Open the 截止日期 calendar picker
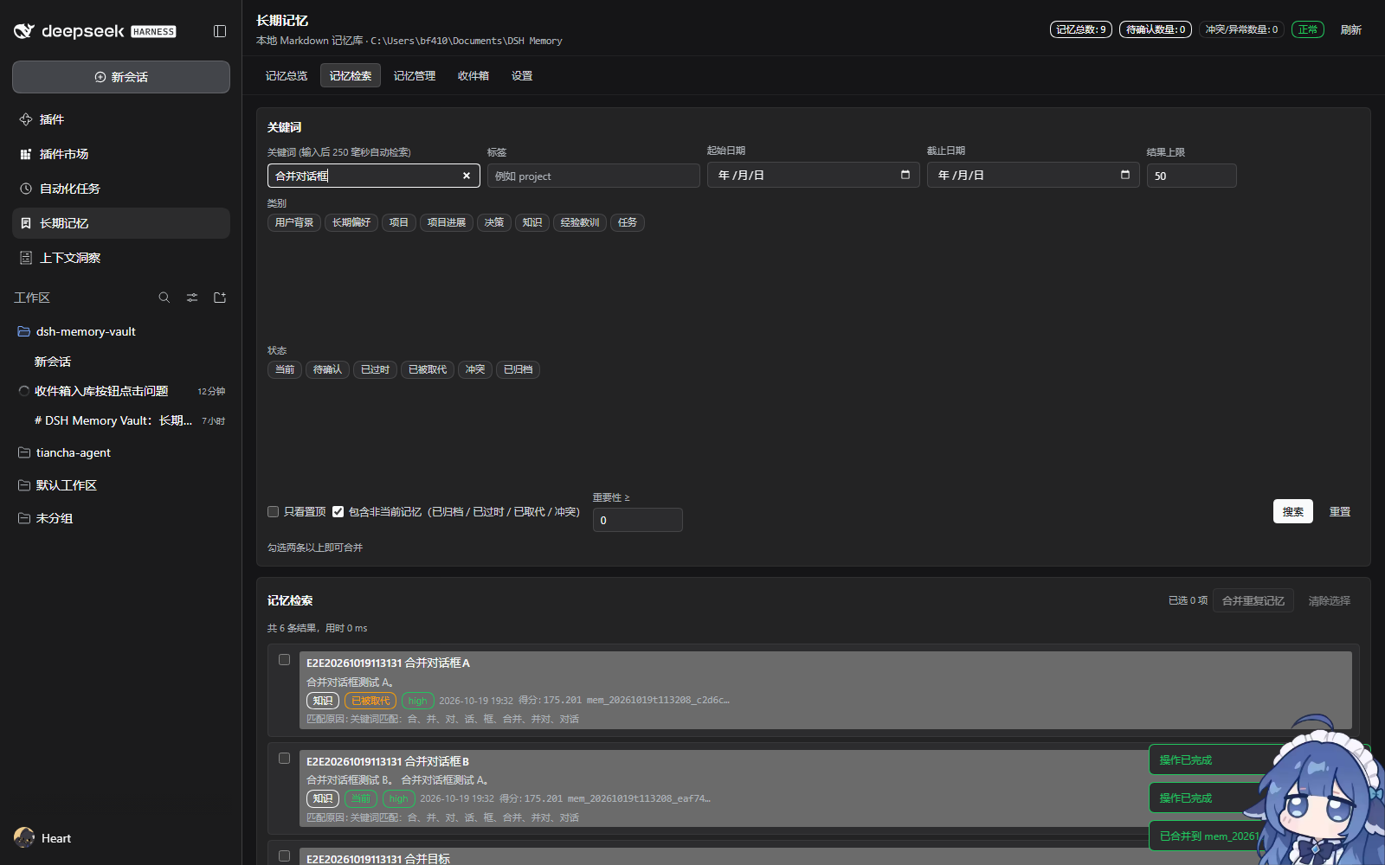 (x=1125, y=175)
